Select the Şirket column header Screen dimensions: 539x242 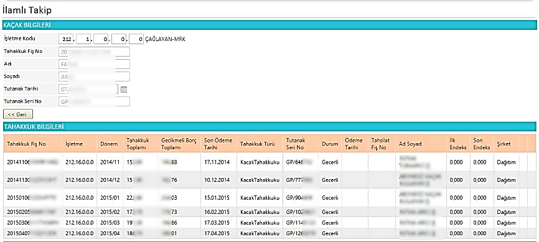[x=506, y=144]
